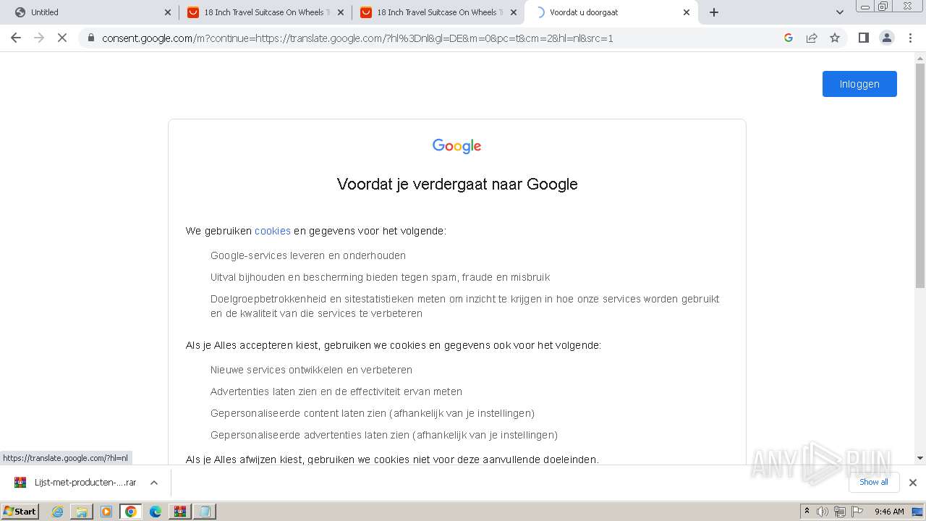Click the share page icon

point(812,38)
